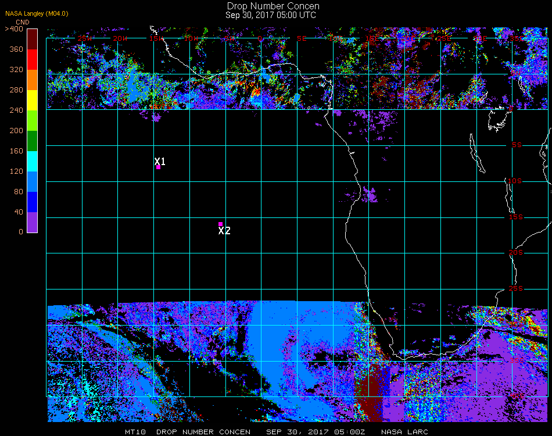The image size is (552, 436).
Task: Click the '15S' latitude label
Action: click(516, 217)
